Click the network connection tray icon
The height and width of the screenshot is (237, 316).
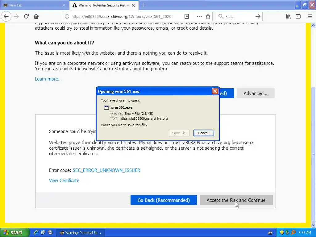[x=287, y=233]
